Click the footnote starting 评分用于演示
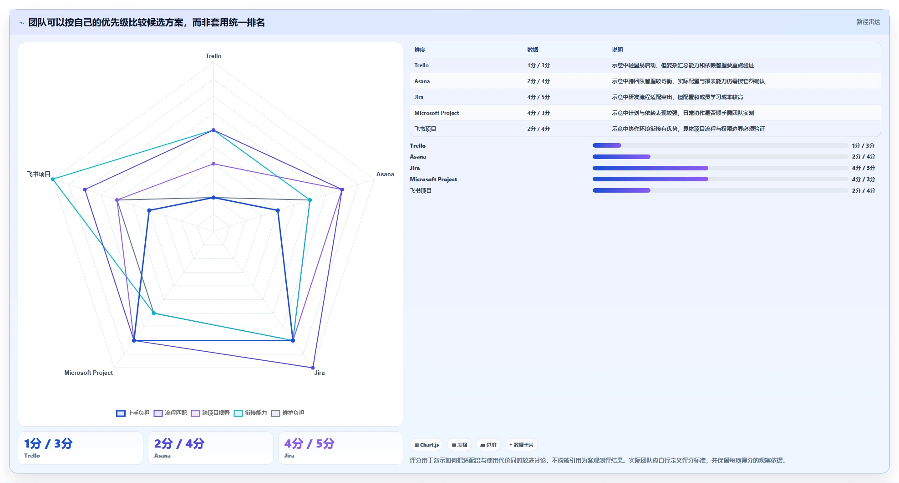This screenshot has width=899, height=483. pyautogui.click(x=598, y=460)
